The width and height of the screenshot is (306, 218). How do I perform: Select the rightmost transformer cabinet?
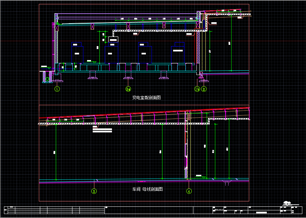[178, 53]
